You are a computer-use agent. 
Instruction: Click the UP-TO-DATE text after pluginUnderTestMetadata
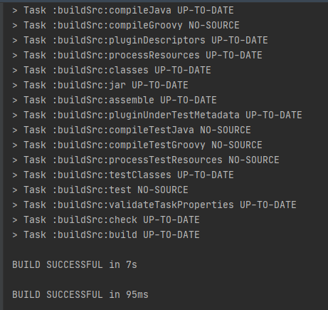pos(274,115)
